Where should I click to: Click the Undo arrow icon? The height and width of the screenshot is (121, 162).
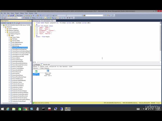[40, 15]
